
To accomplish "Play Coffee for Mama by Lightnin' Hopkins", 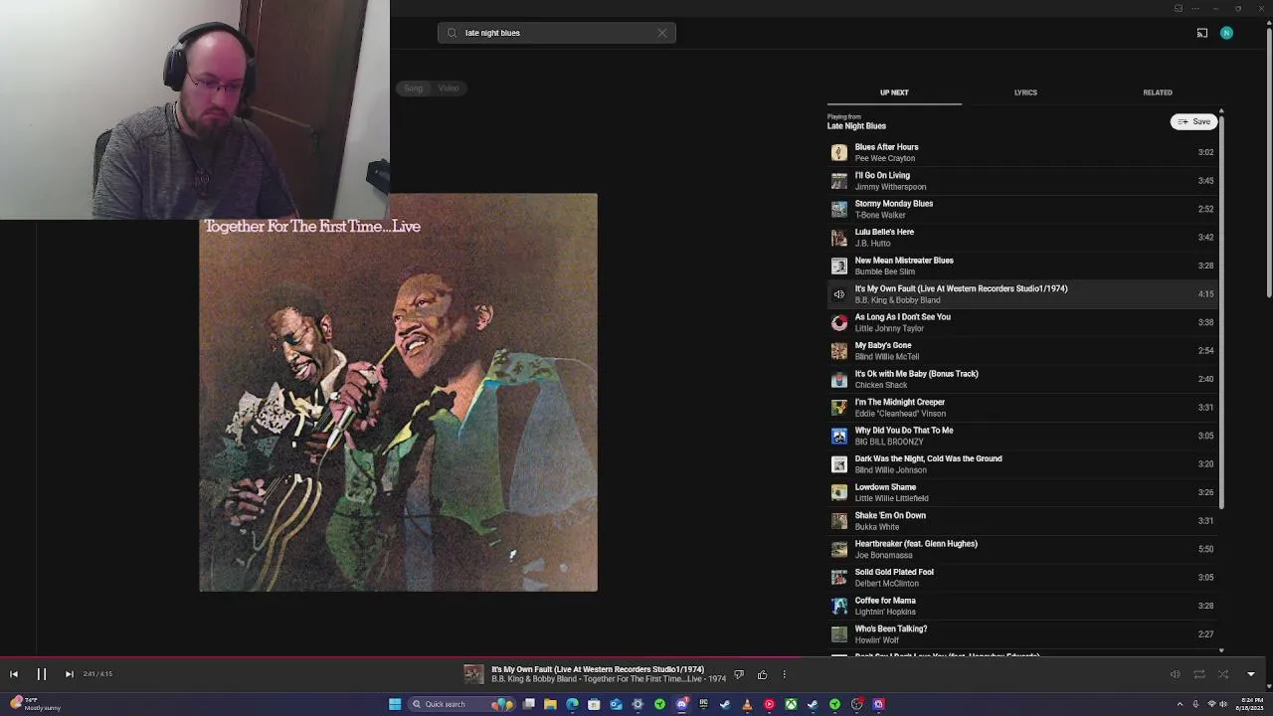I will 1022,606.
